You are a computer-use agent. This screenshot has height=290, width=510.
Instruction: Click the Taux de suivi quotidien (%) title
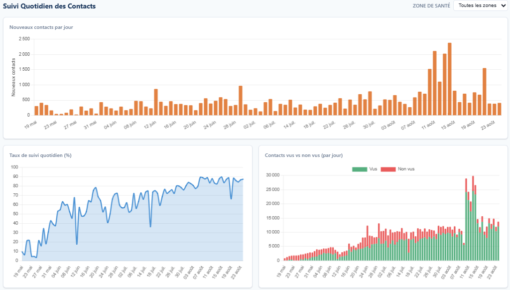[40, 155]
